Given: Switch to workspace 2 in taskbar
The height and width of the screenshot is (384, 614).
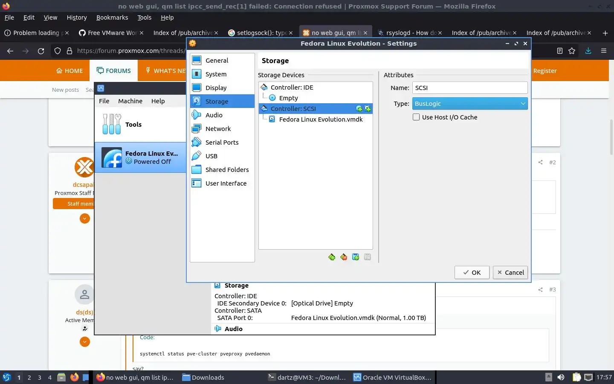Looking at the screenshot, I should click(x=29, y=377).
